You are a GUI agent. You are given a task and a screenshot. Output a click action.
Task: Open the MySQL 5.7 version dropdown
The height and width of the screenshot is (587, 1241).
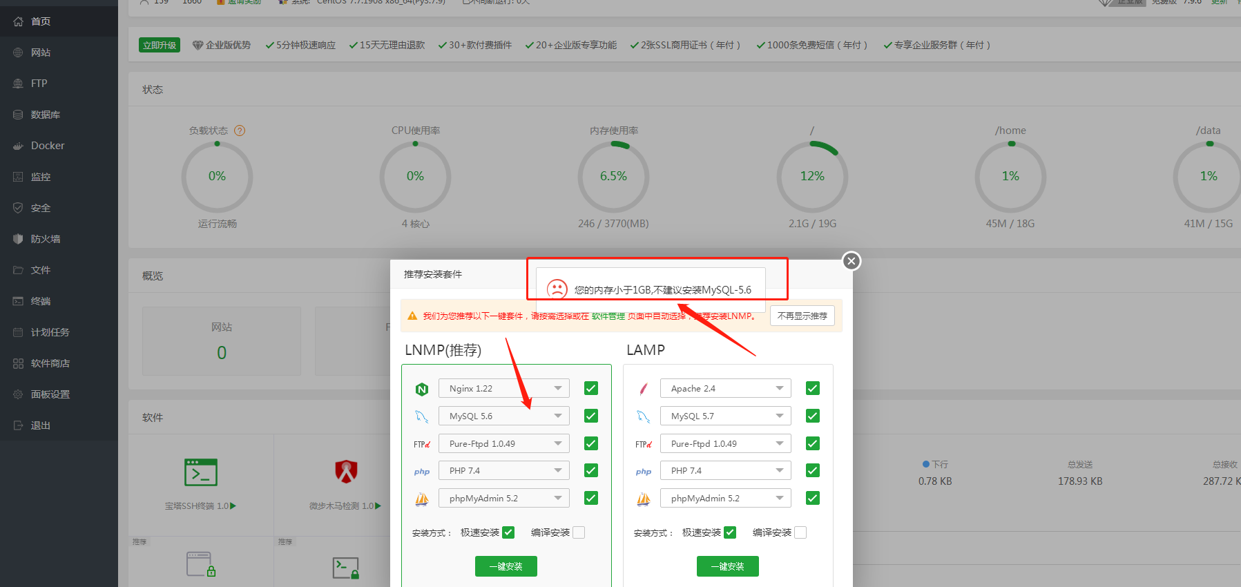pos(726,416)
